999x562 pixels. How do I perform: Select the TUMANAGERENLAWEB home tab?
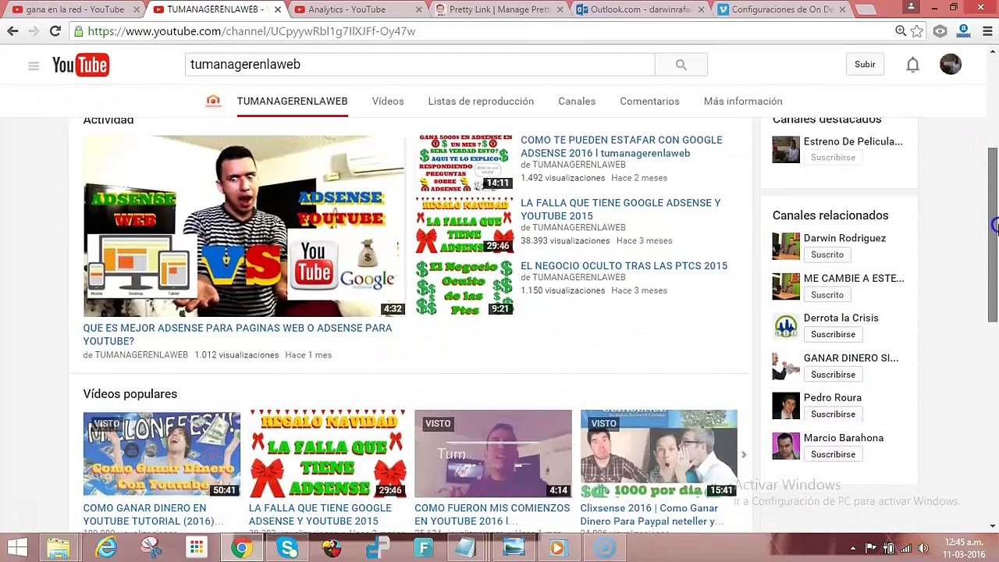click(292, 101)
